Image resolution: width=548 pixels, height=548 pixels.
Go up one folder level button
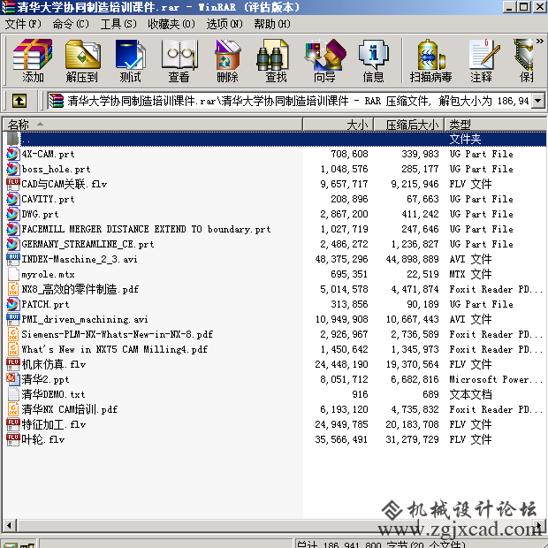tap(19, 101)
